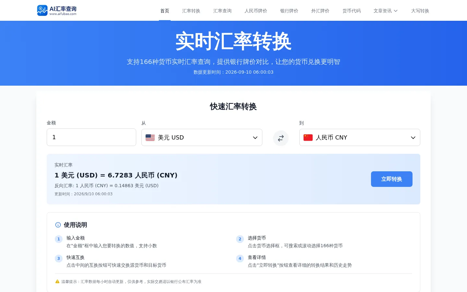The width and height of the screenshot is (467, 292).
Task: Expand the 文章资讯 menu
Action: tap(386, 11)
